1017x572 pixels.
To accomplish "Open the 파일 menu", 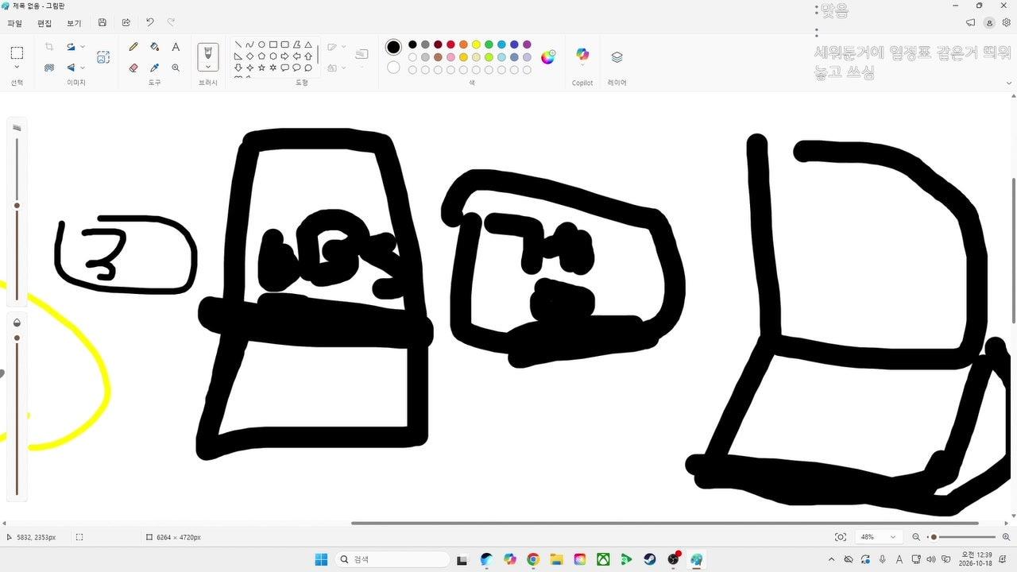I will [15, 23].
